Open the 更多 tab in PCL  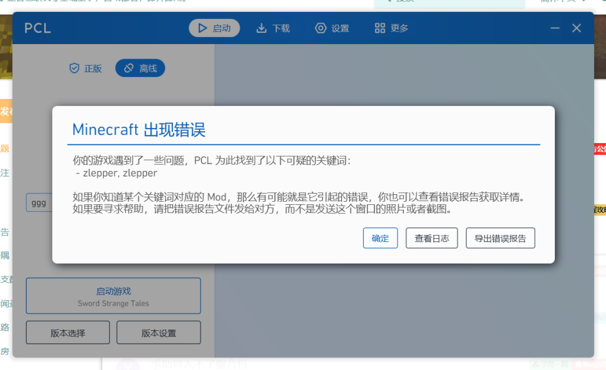tap(391, 28)
